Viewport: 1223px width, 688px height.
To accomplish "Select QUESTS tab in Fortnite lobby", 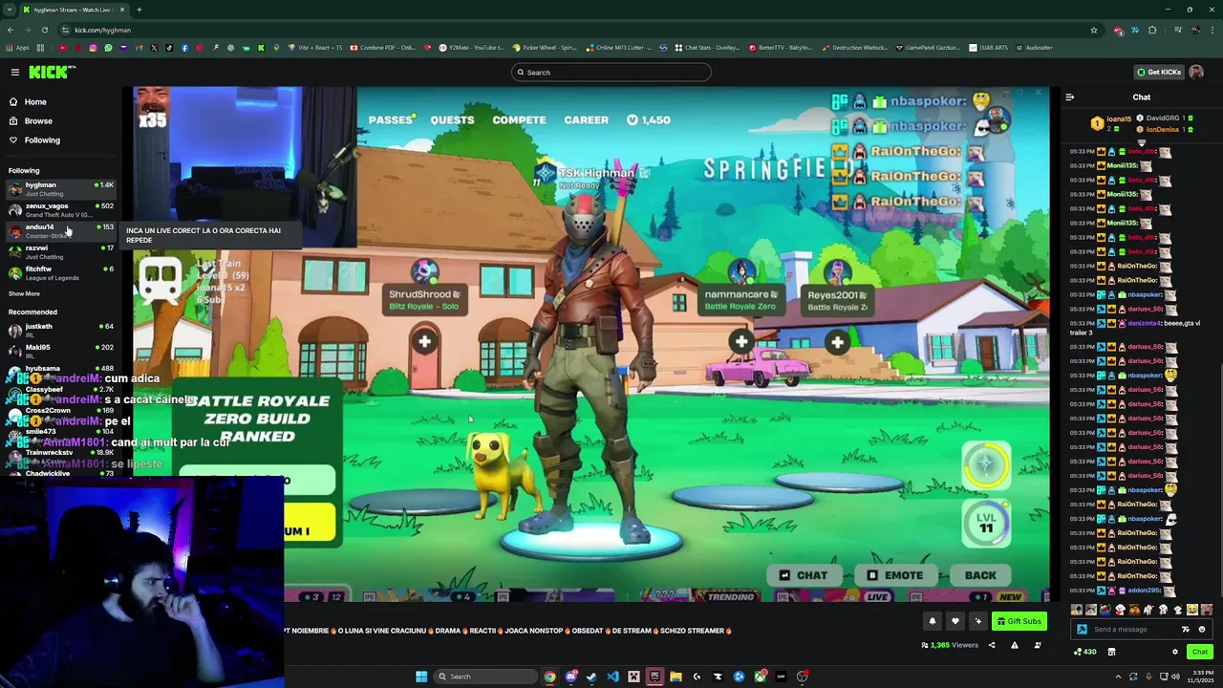I will pos(452,119).
